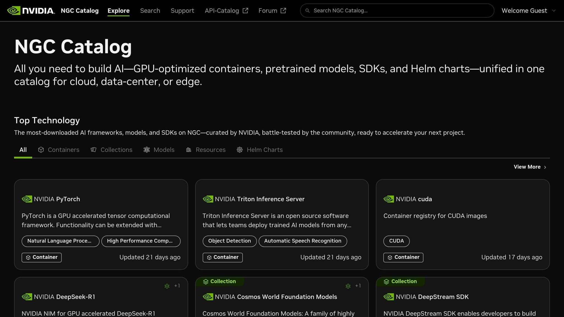This screenshot has height=317, width=564.
Task: Click the Search NGC Catalog input field
Action: click(397, 11)
